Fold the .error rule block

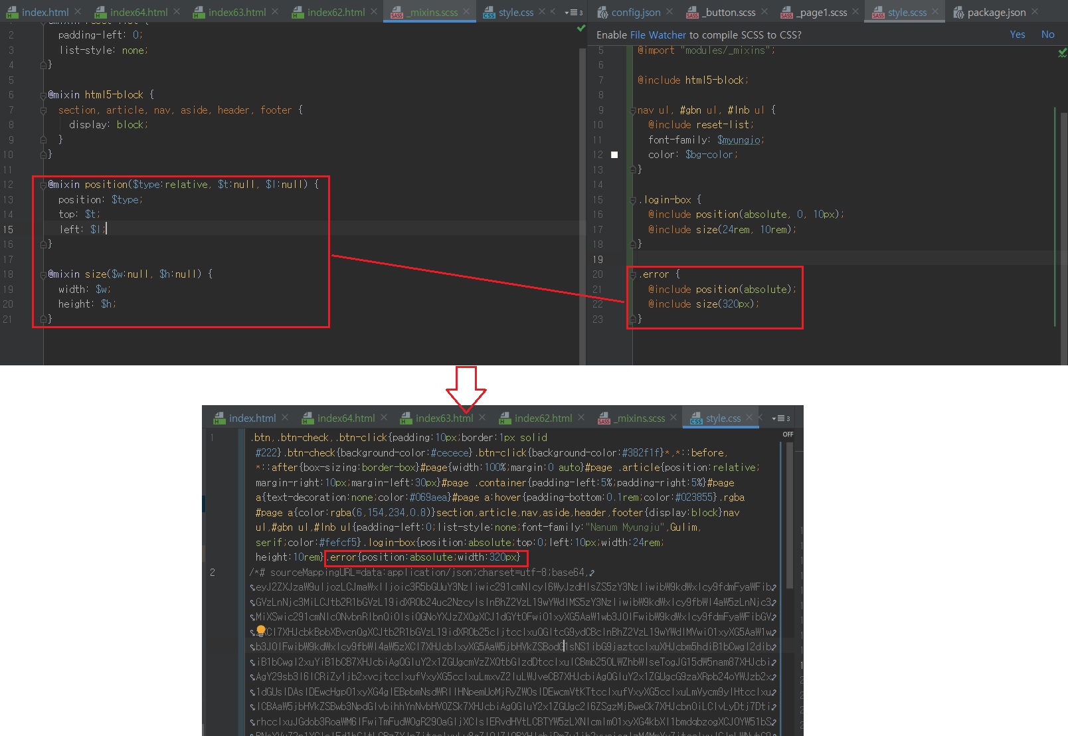(x=632, y=274)
